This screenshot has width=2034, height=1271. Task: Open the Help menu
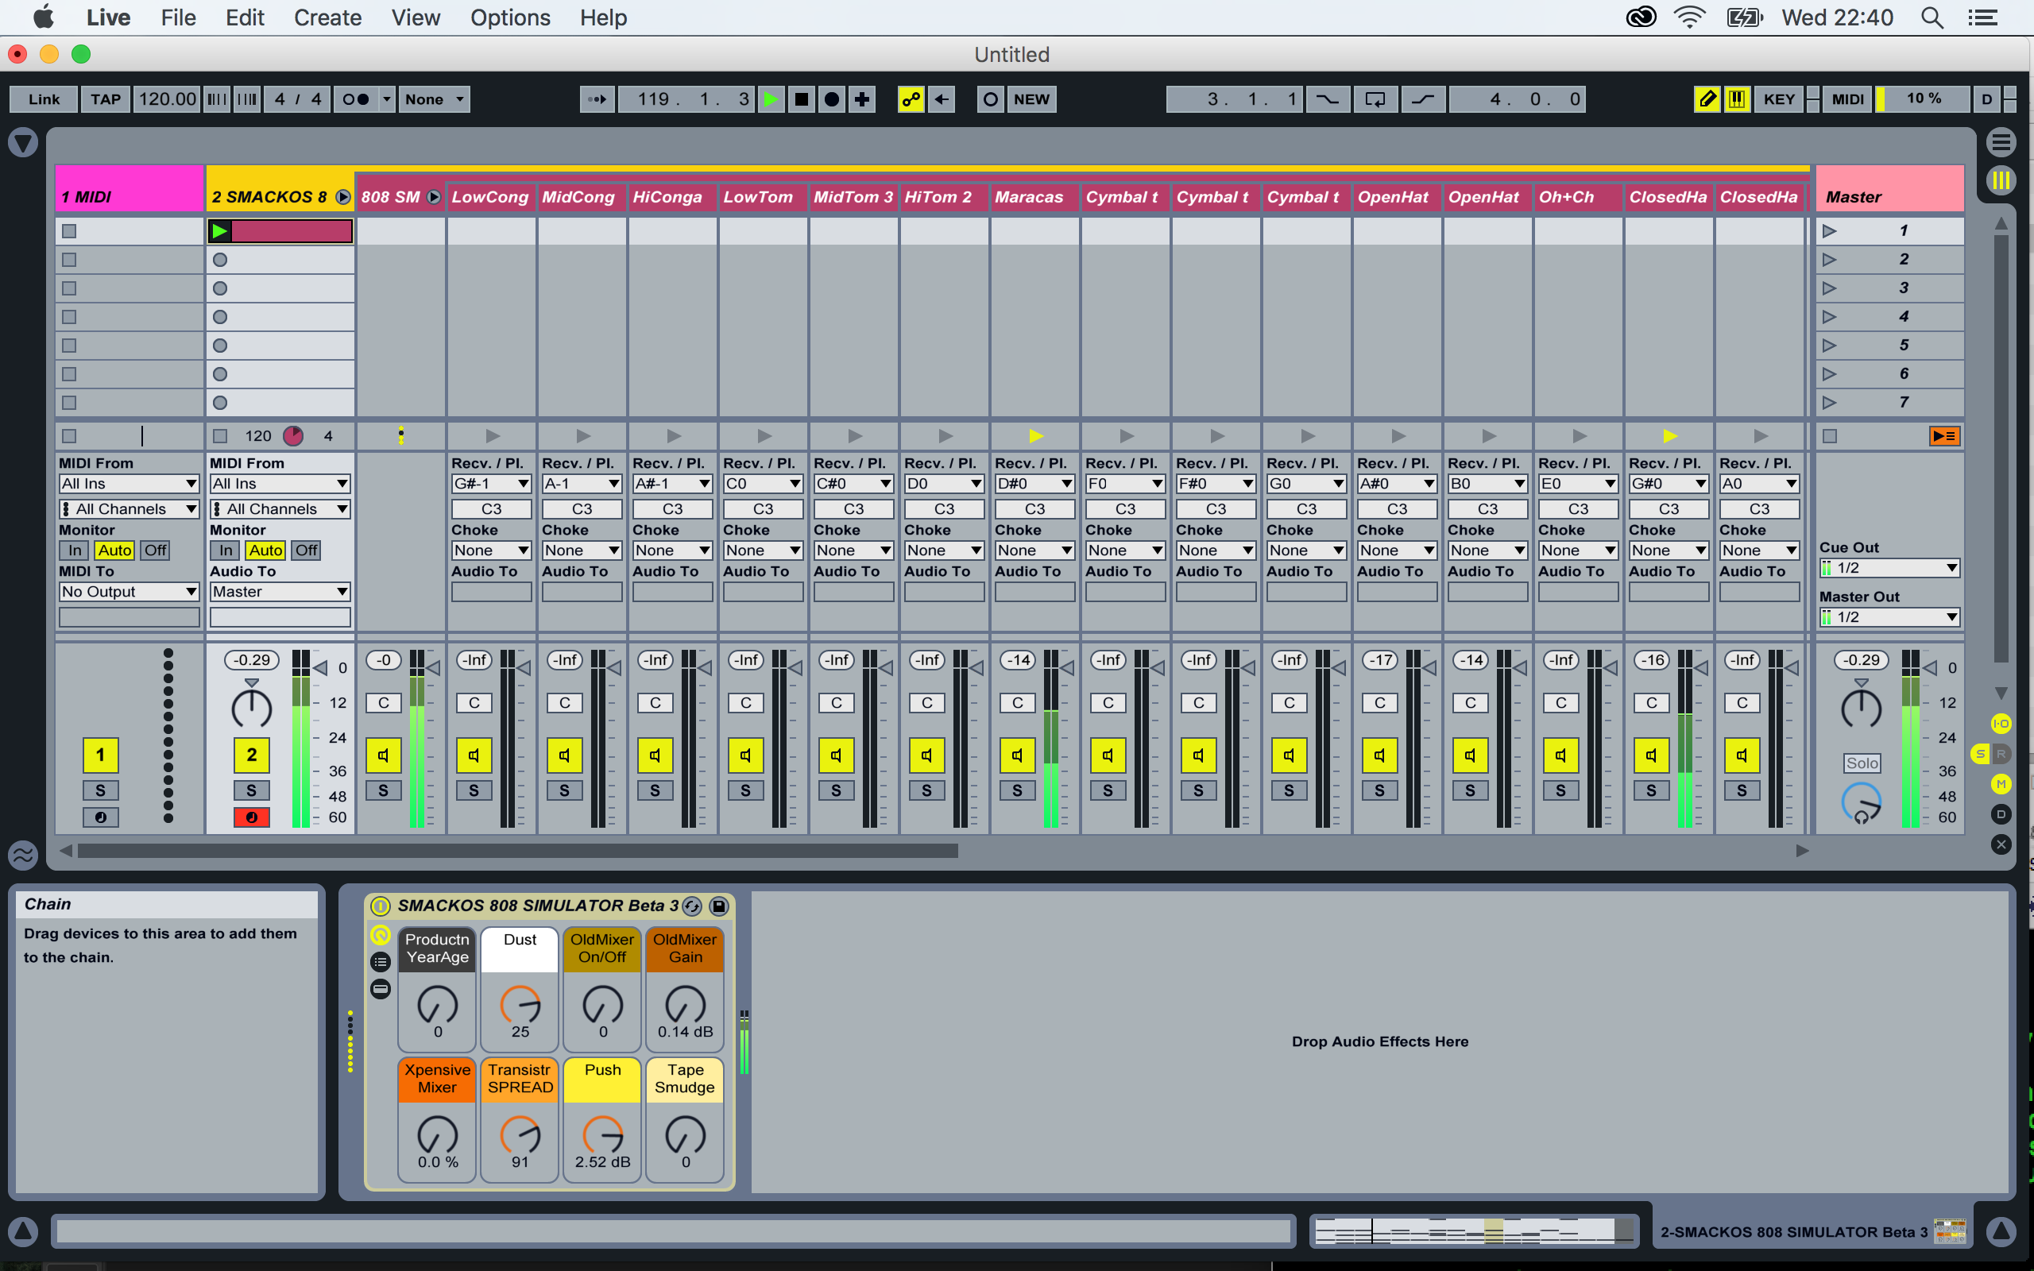[x=602, y=17]
